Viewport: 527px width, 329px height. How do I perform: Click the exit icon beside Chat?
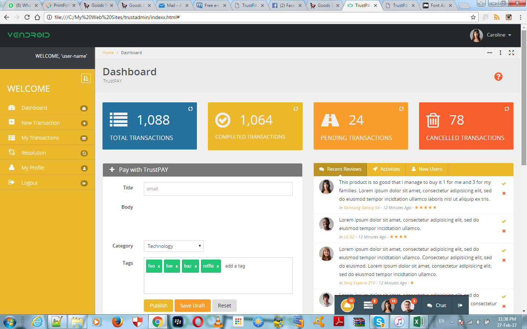coord(460,305)
